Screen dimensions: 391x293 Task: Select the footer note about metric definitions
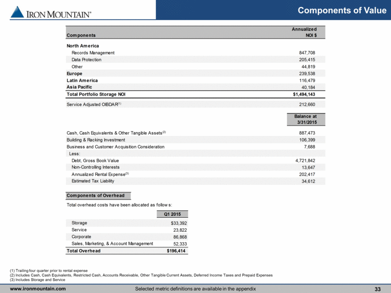pyautogui.click(x=195, y=289)
